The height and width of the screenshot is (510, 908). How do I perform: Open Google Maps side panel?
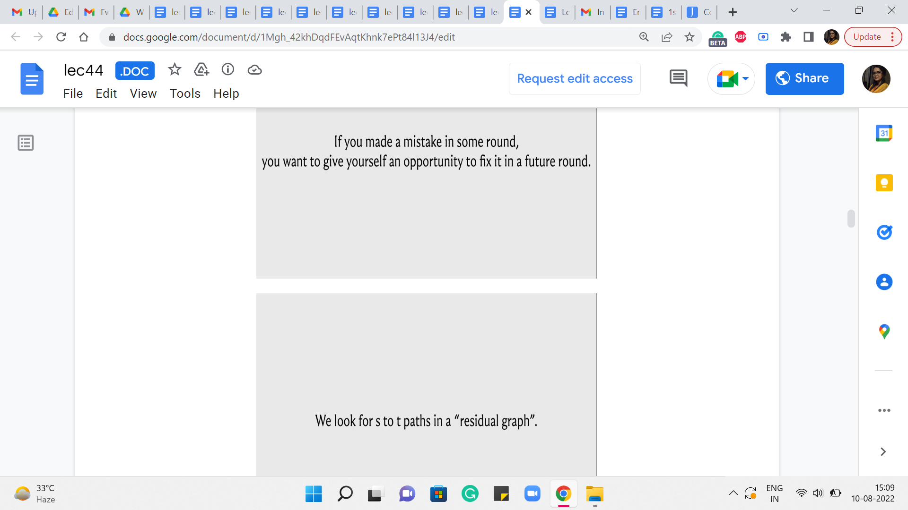pyautogui.click(x=884, y=331)
